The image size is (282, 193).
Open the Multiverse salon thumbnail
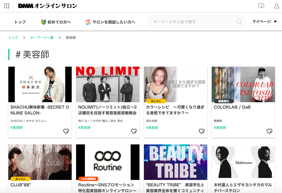pos(243,162)
